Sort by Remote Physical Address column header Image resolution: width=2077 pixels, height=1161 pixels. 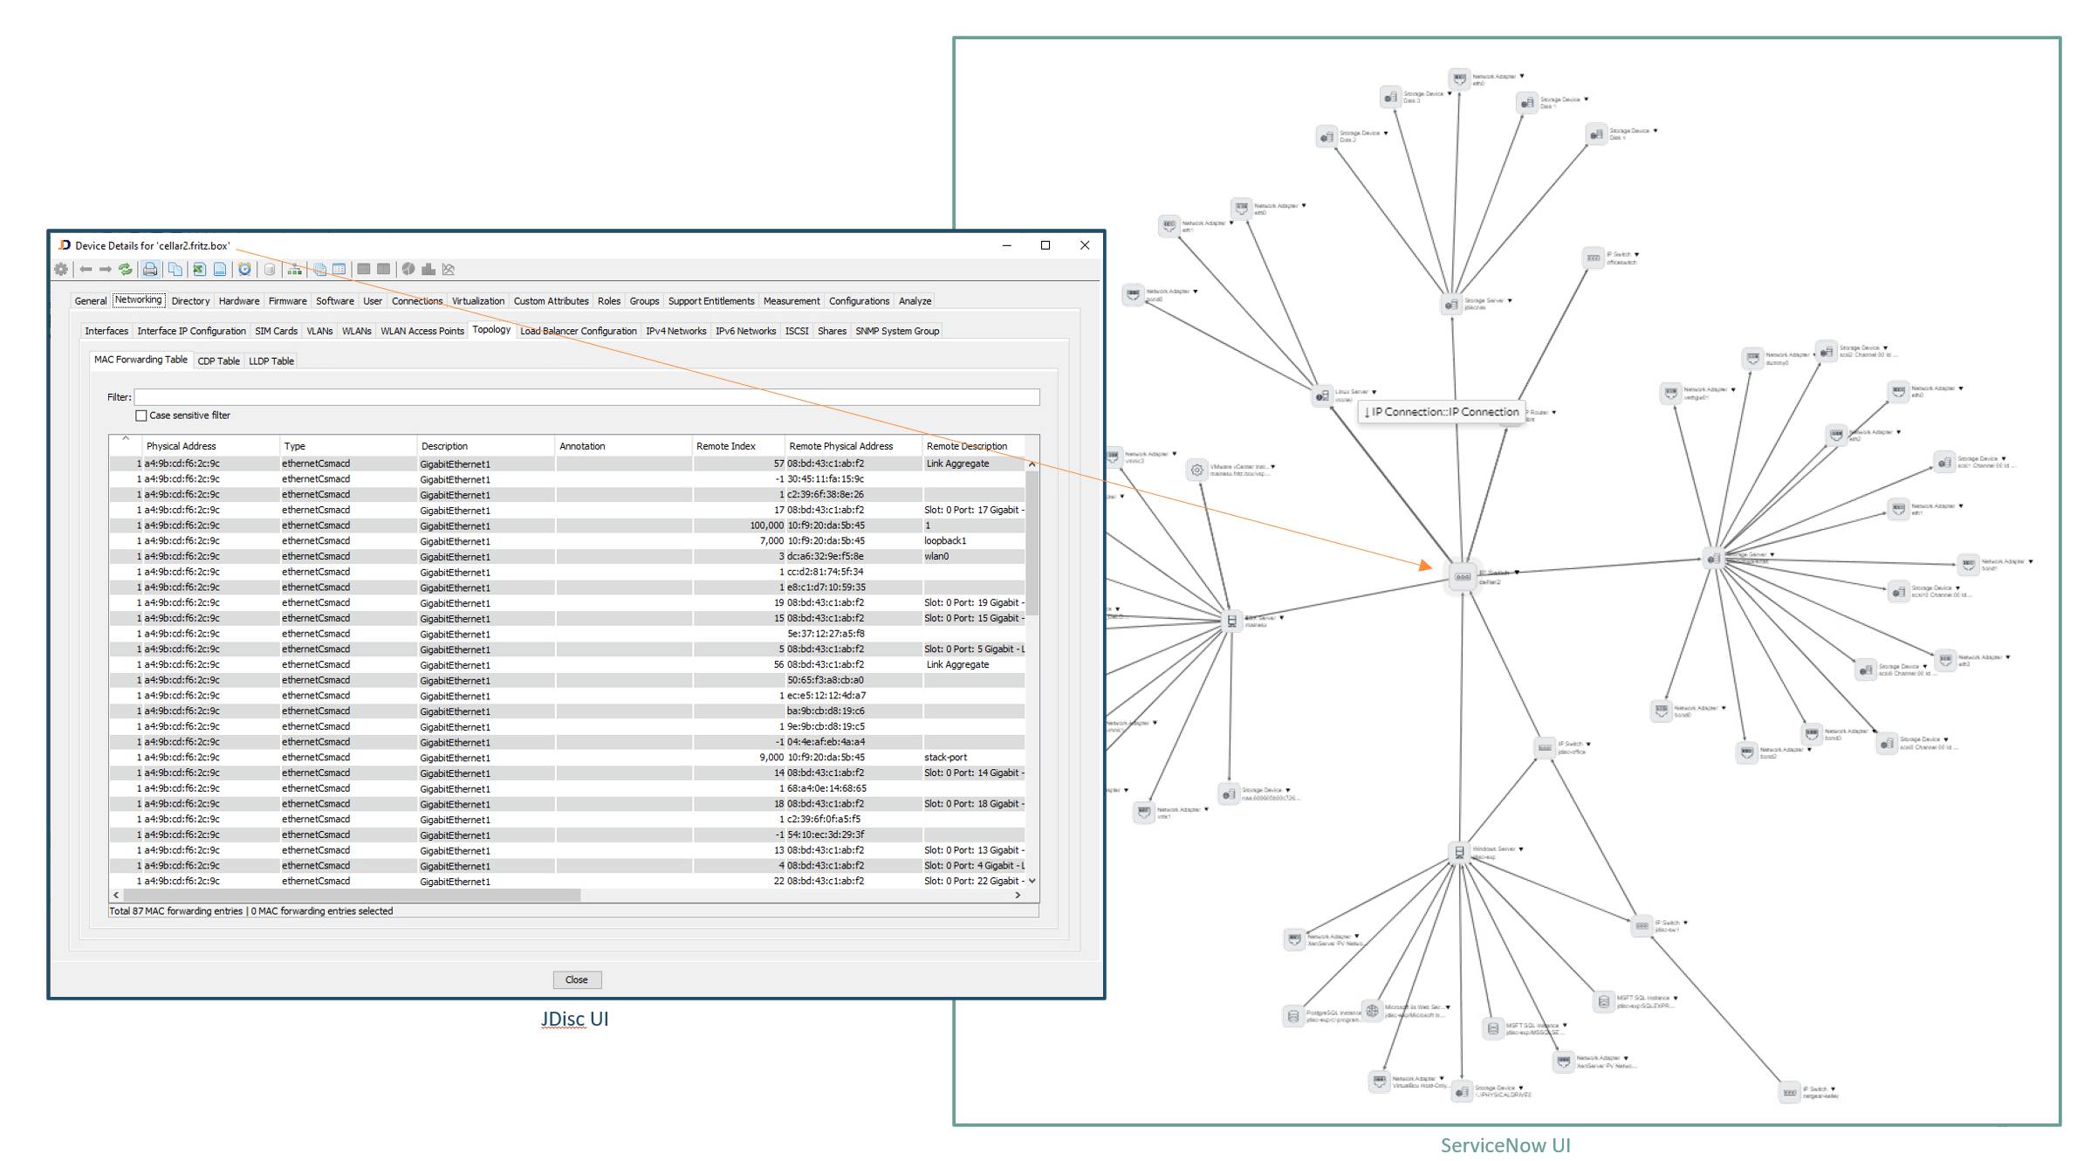coord(841,446)
